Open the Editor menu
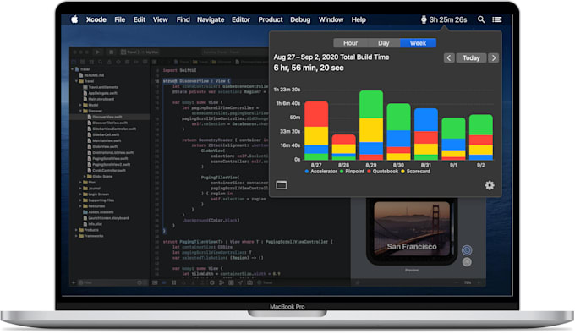 [x=240, y=19]
